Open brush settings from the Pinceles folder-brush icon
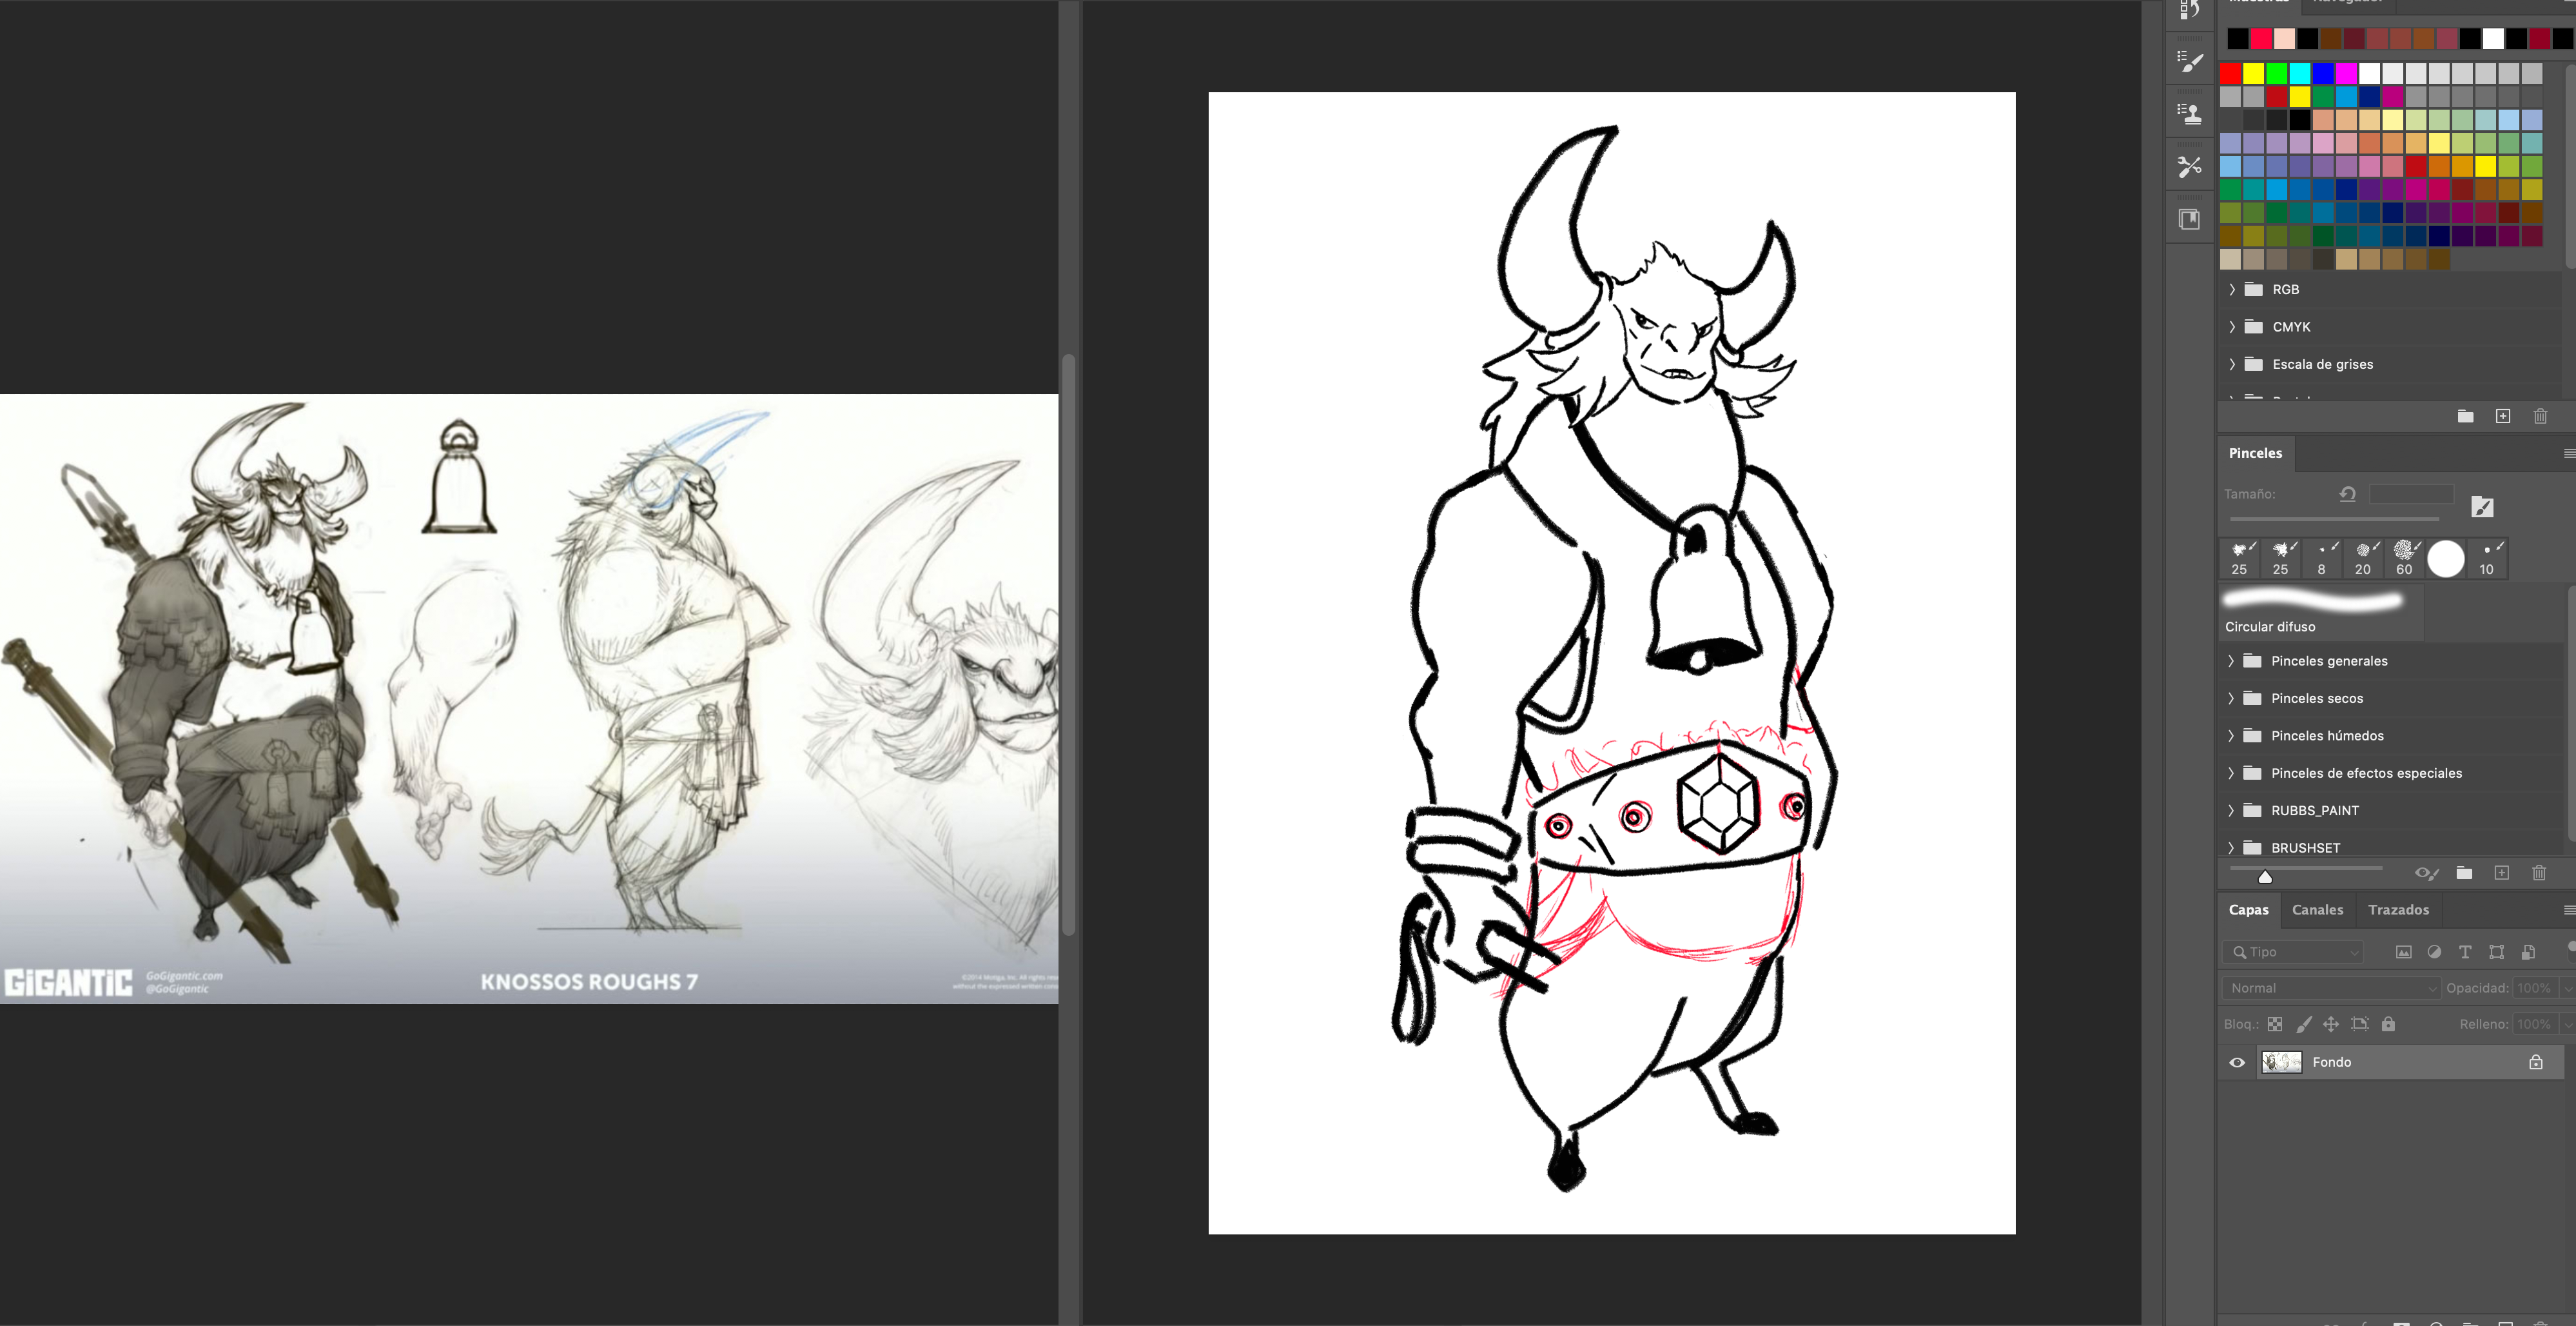The height and width of the screenshot is (1326, 2576). click(x=2482, y=508)
